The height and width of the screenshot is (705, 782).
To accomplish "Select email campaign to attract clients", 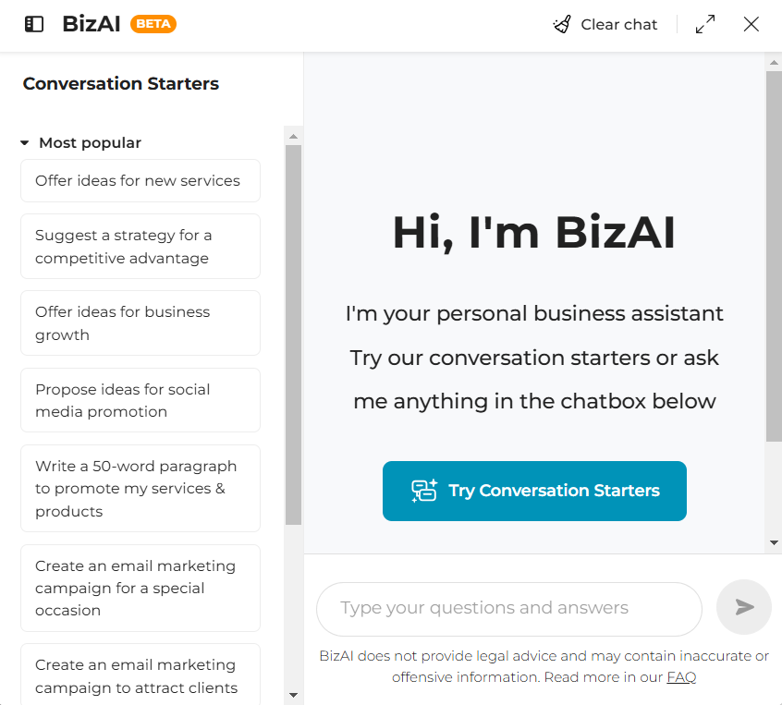I will [x=141, y=675].
